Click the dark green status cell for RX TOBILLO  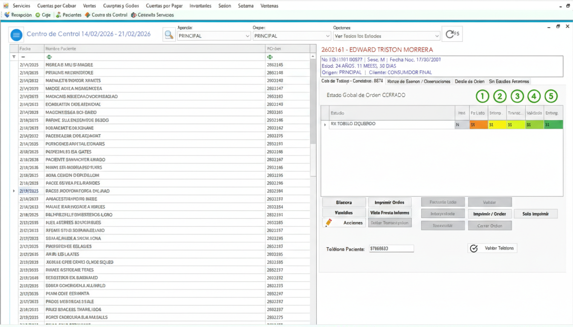point(553,125)
